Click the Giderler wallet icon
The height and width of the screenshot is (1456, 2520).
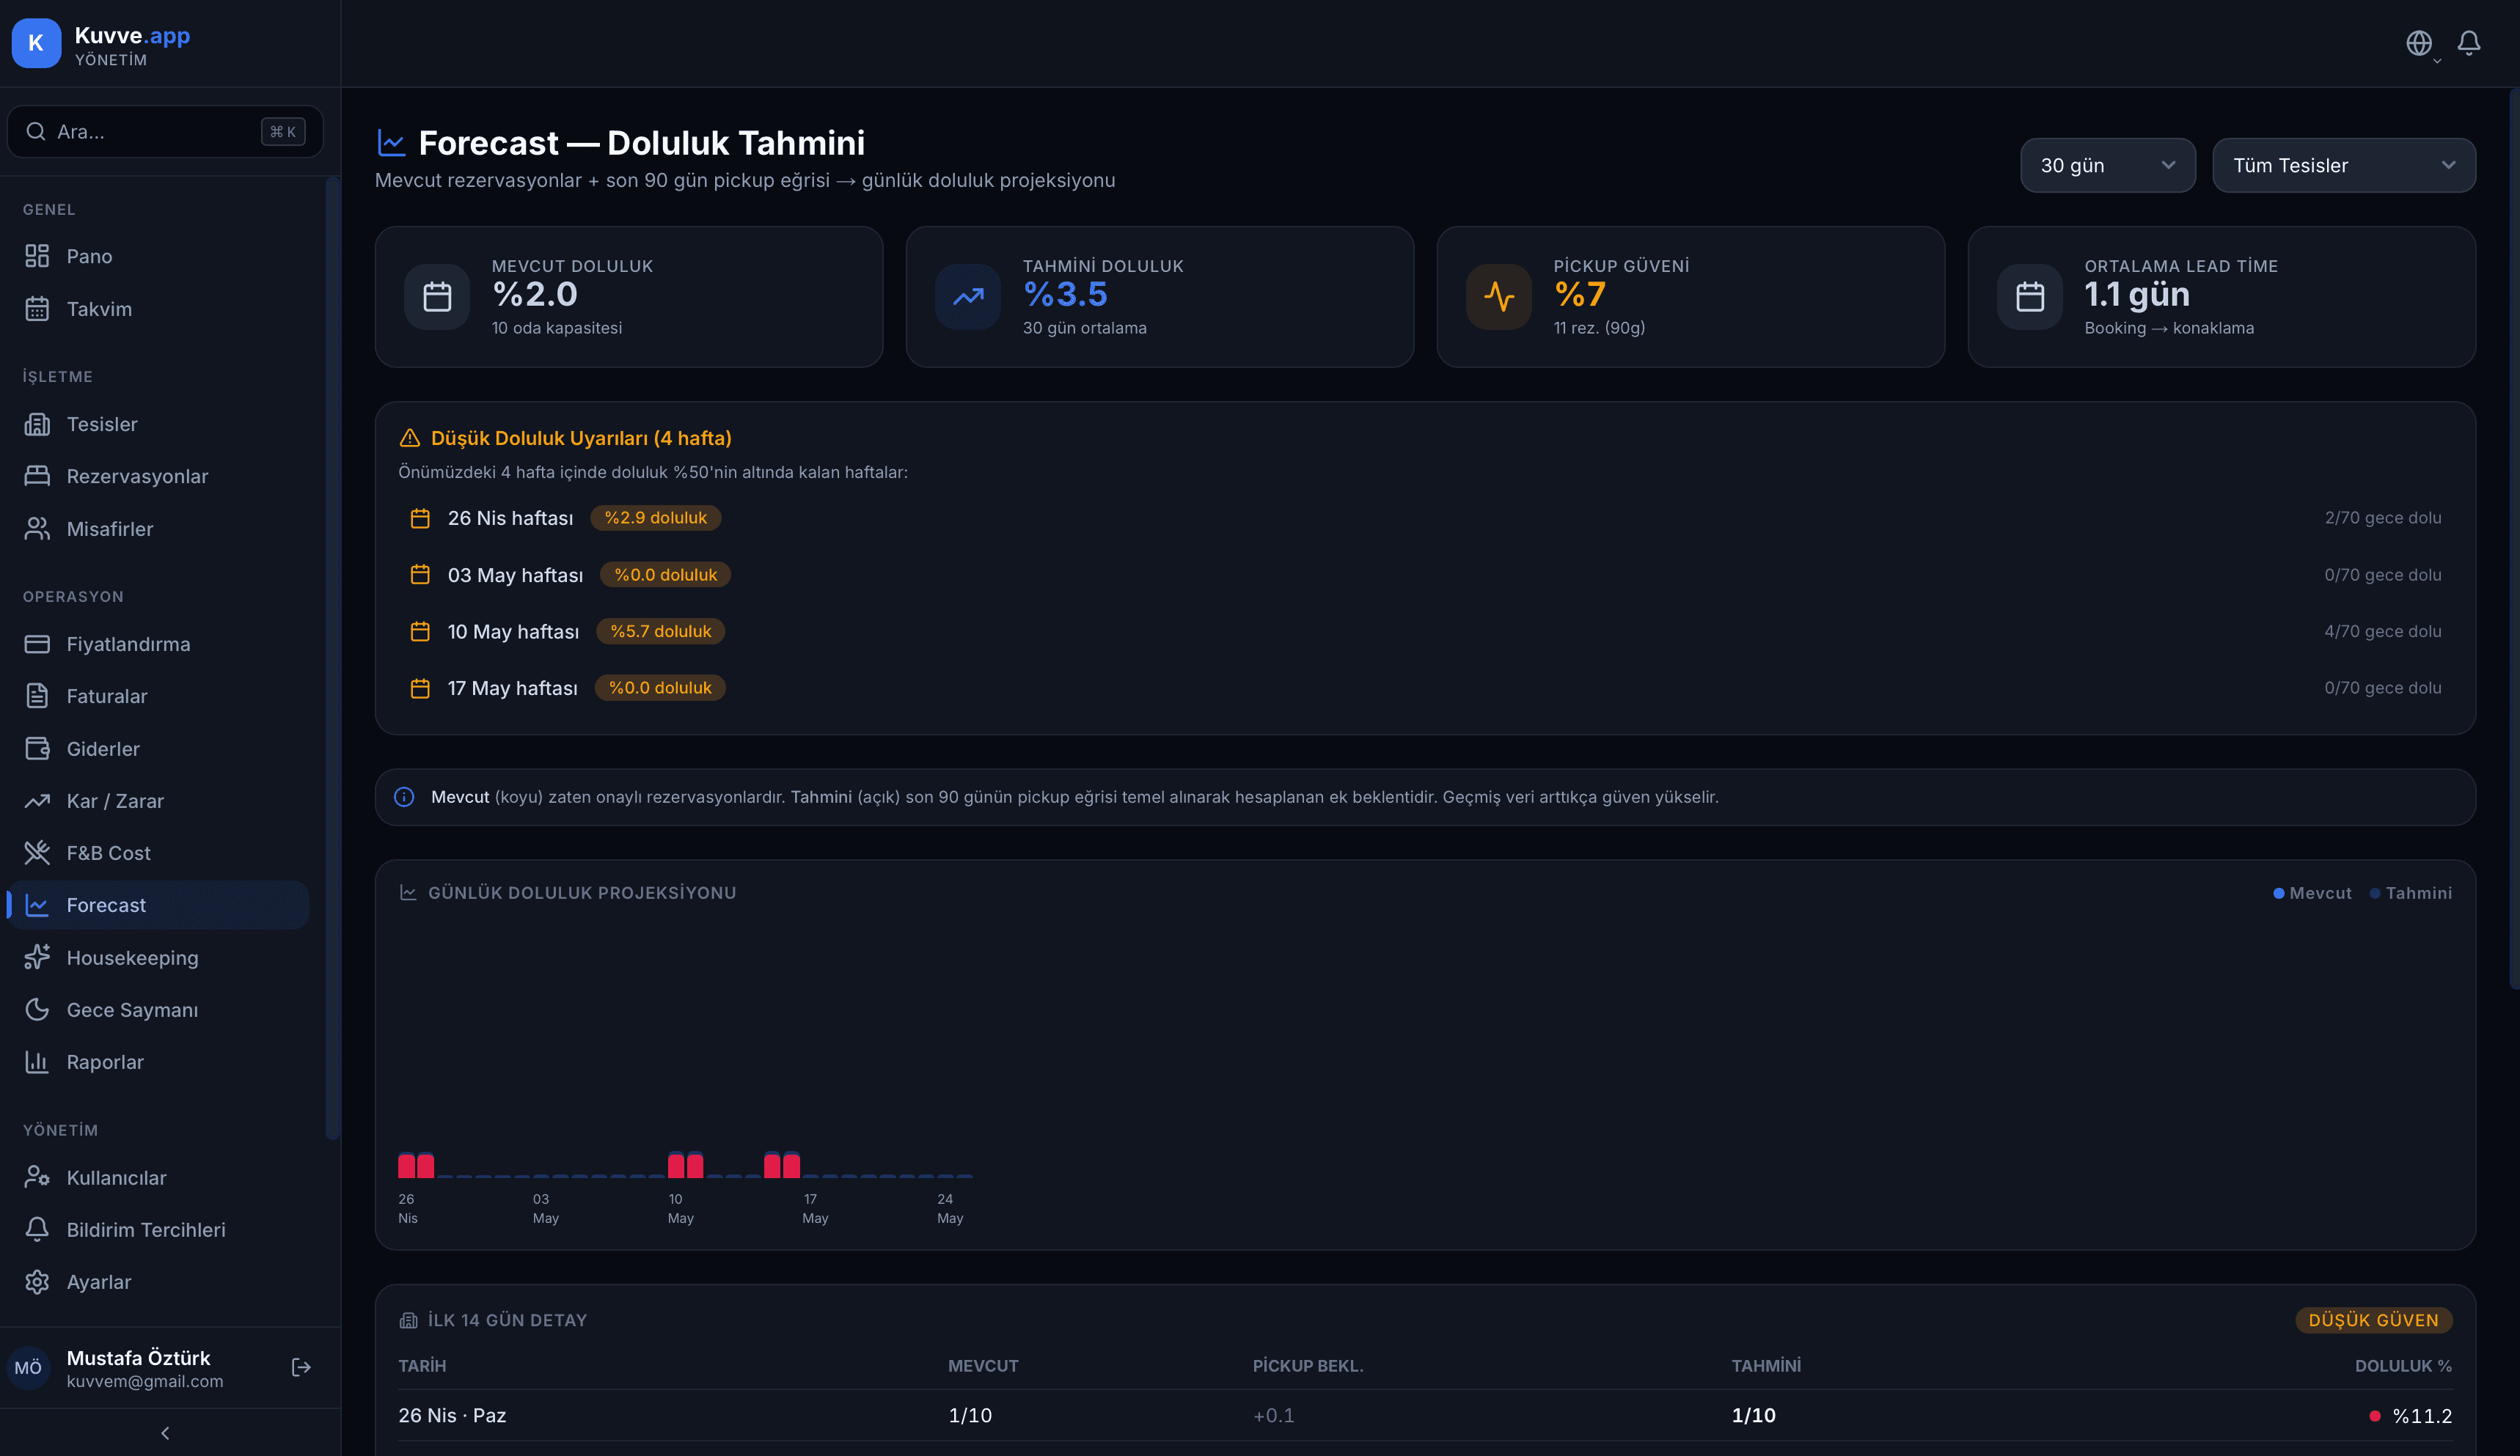click(37, 749)
